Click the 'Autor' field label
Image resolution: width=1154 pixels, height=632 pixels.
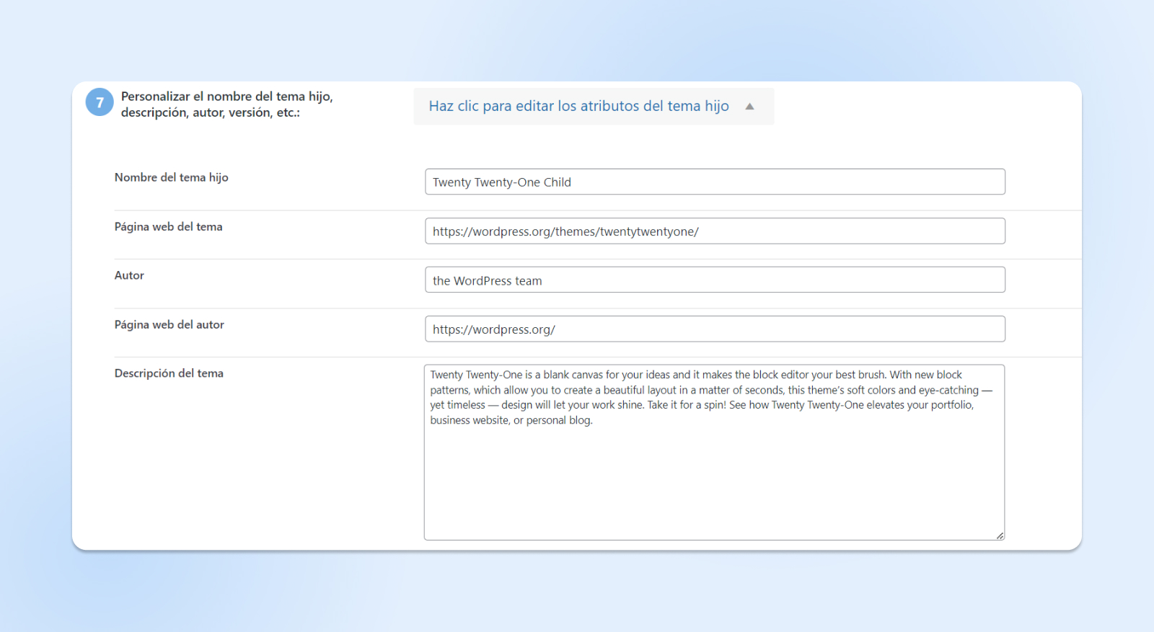[129, 275]
